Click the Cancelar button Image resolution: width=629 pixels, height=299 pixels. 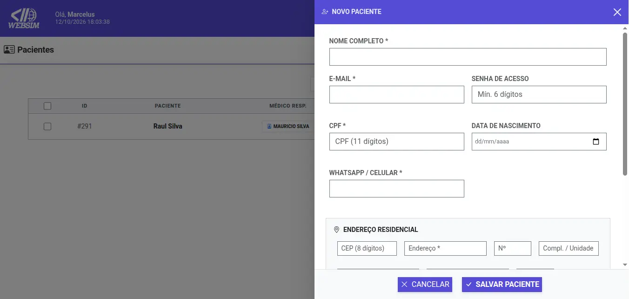tap(425, 285)
